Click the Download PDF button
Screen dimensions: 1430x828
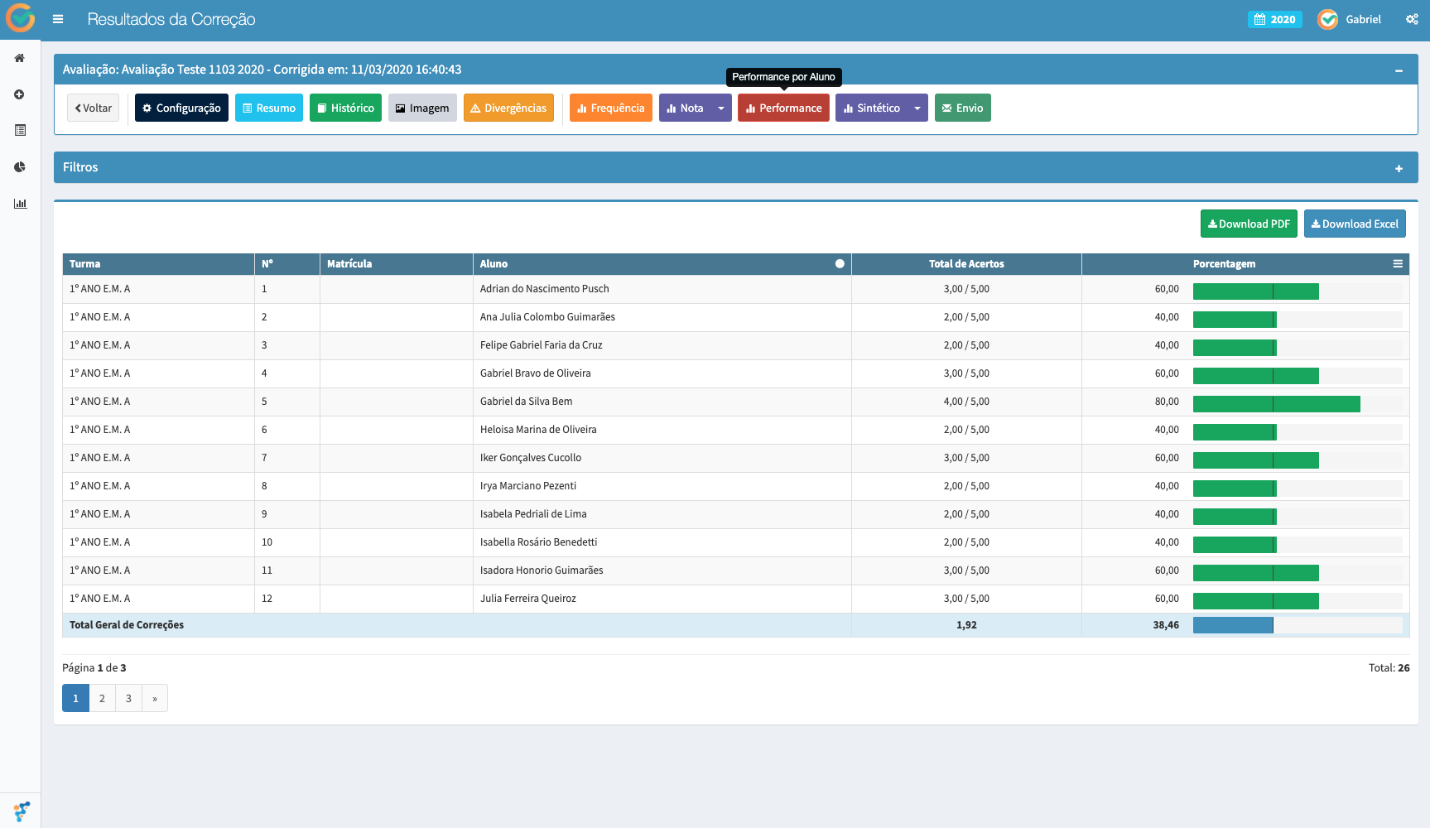click(1249, 224)
